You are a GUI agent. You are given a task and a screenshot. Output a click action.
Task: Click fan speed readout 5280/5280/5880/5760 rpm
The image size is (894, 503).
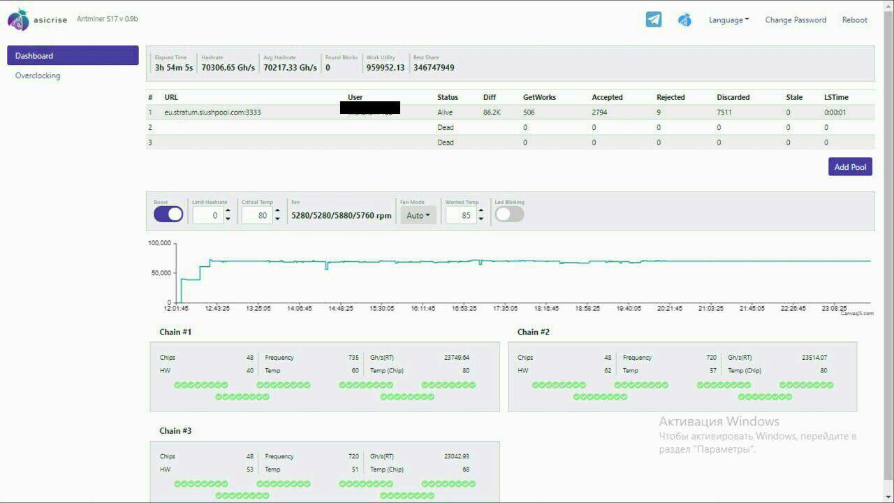[x=342, y=215]
